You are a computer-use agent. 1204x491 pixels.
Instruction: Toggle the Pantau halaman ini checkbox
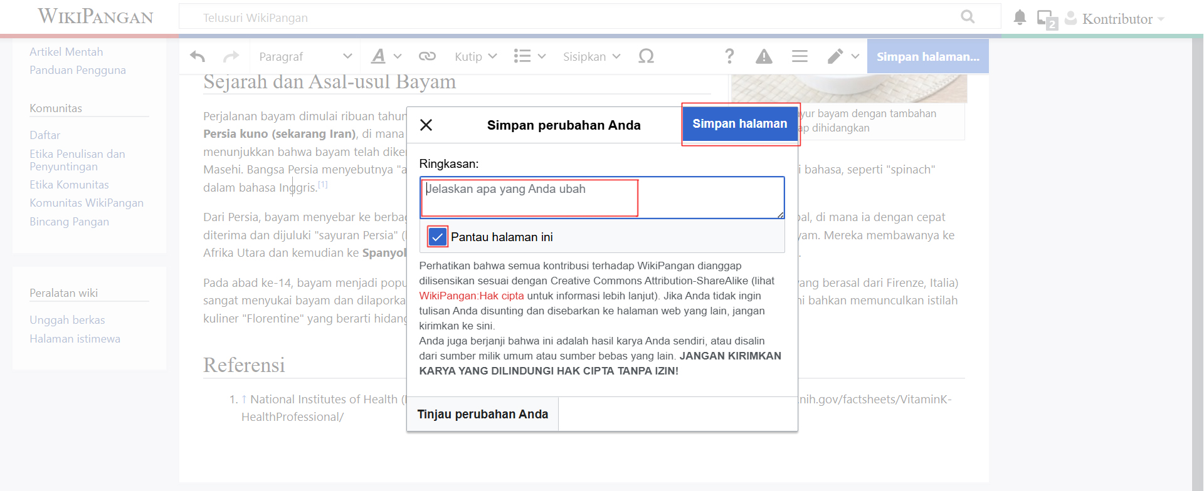pos(438,237)
